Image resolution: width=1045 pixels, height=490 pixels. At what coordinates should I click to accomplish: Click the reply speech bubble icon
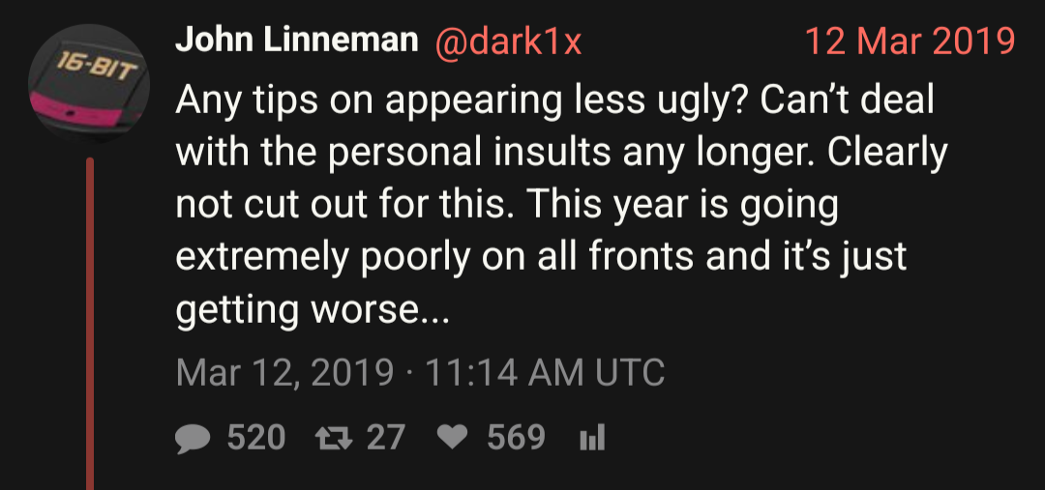click(194, 439)
